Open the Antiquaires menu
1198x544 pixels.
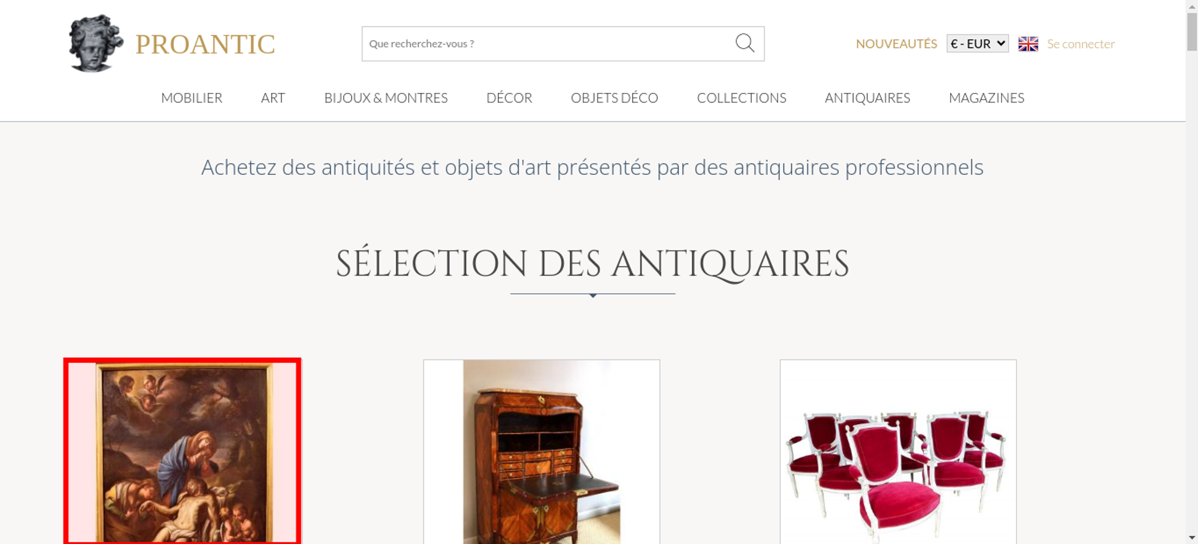pyautogui.click(x=867, y=98)
